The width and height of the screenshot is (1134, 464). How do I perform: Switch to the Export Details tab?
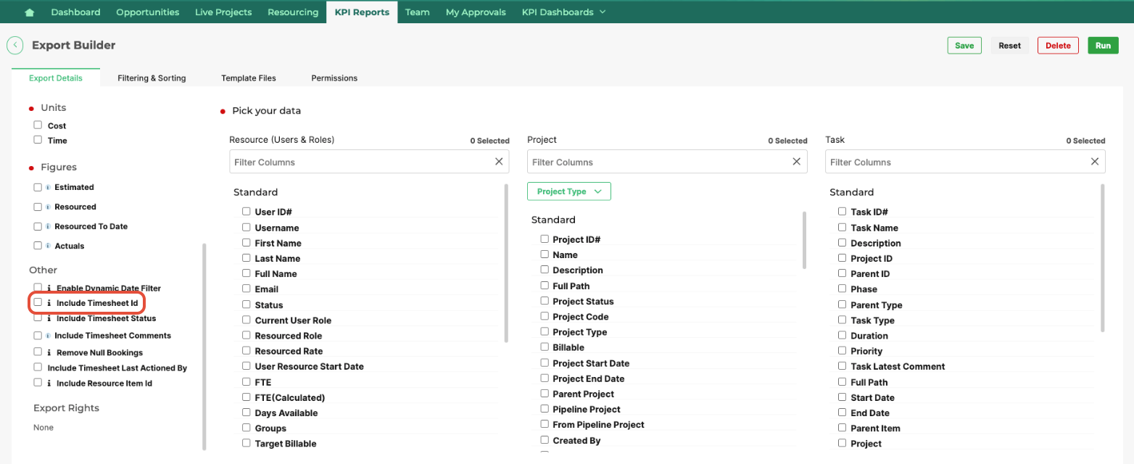click(x=56, y=78)
